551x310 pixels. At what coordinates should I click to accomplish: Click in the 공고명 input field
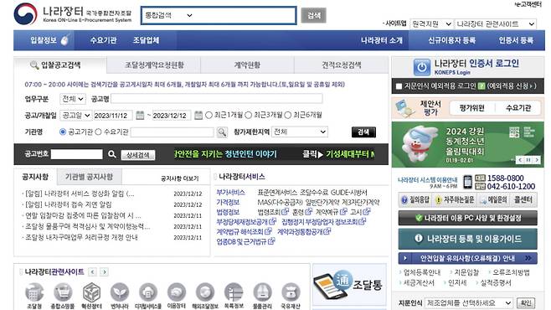216,99
